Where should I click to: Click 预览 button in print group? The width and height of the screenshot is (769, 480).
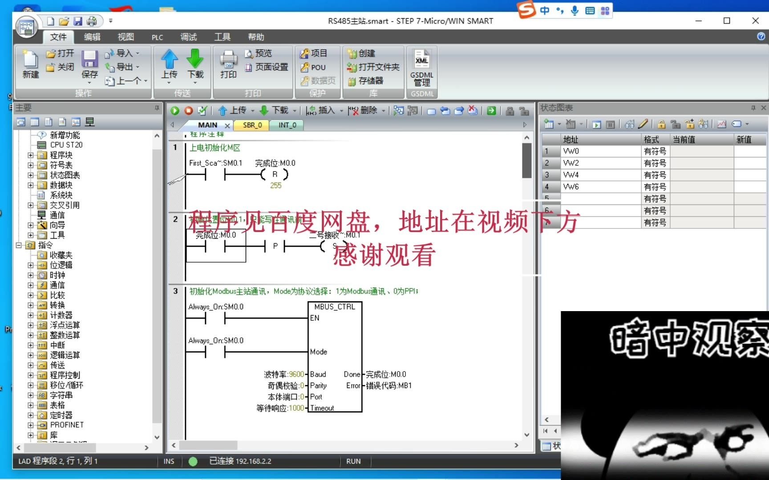pyautogui.click(x=258, y=53)
